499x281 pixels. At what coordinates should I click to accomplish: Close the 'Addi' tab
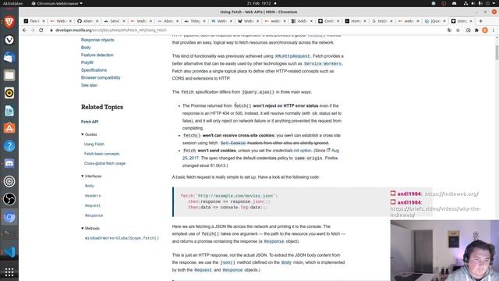pos(311,21)
